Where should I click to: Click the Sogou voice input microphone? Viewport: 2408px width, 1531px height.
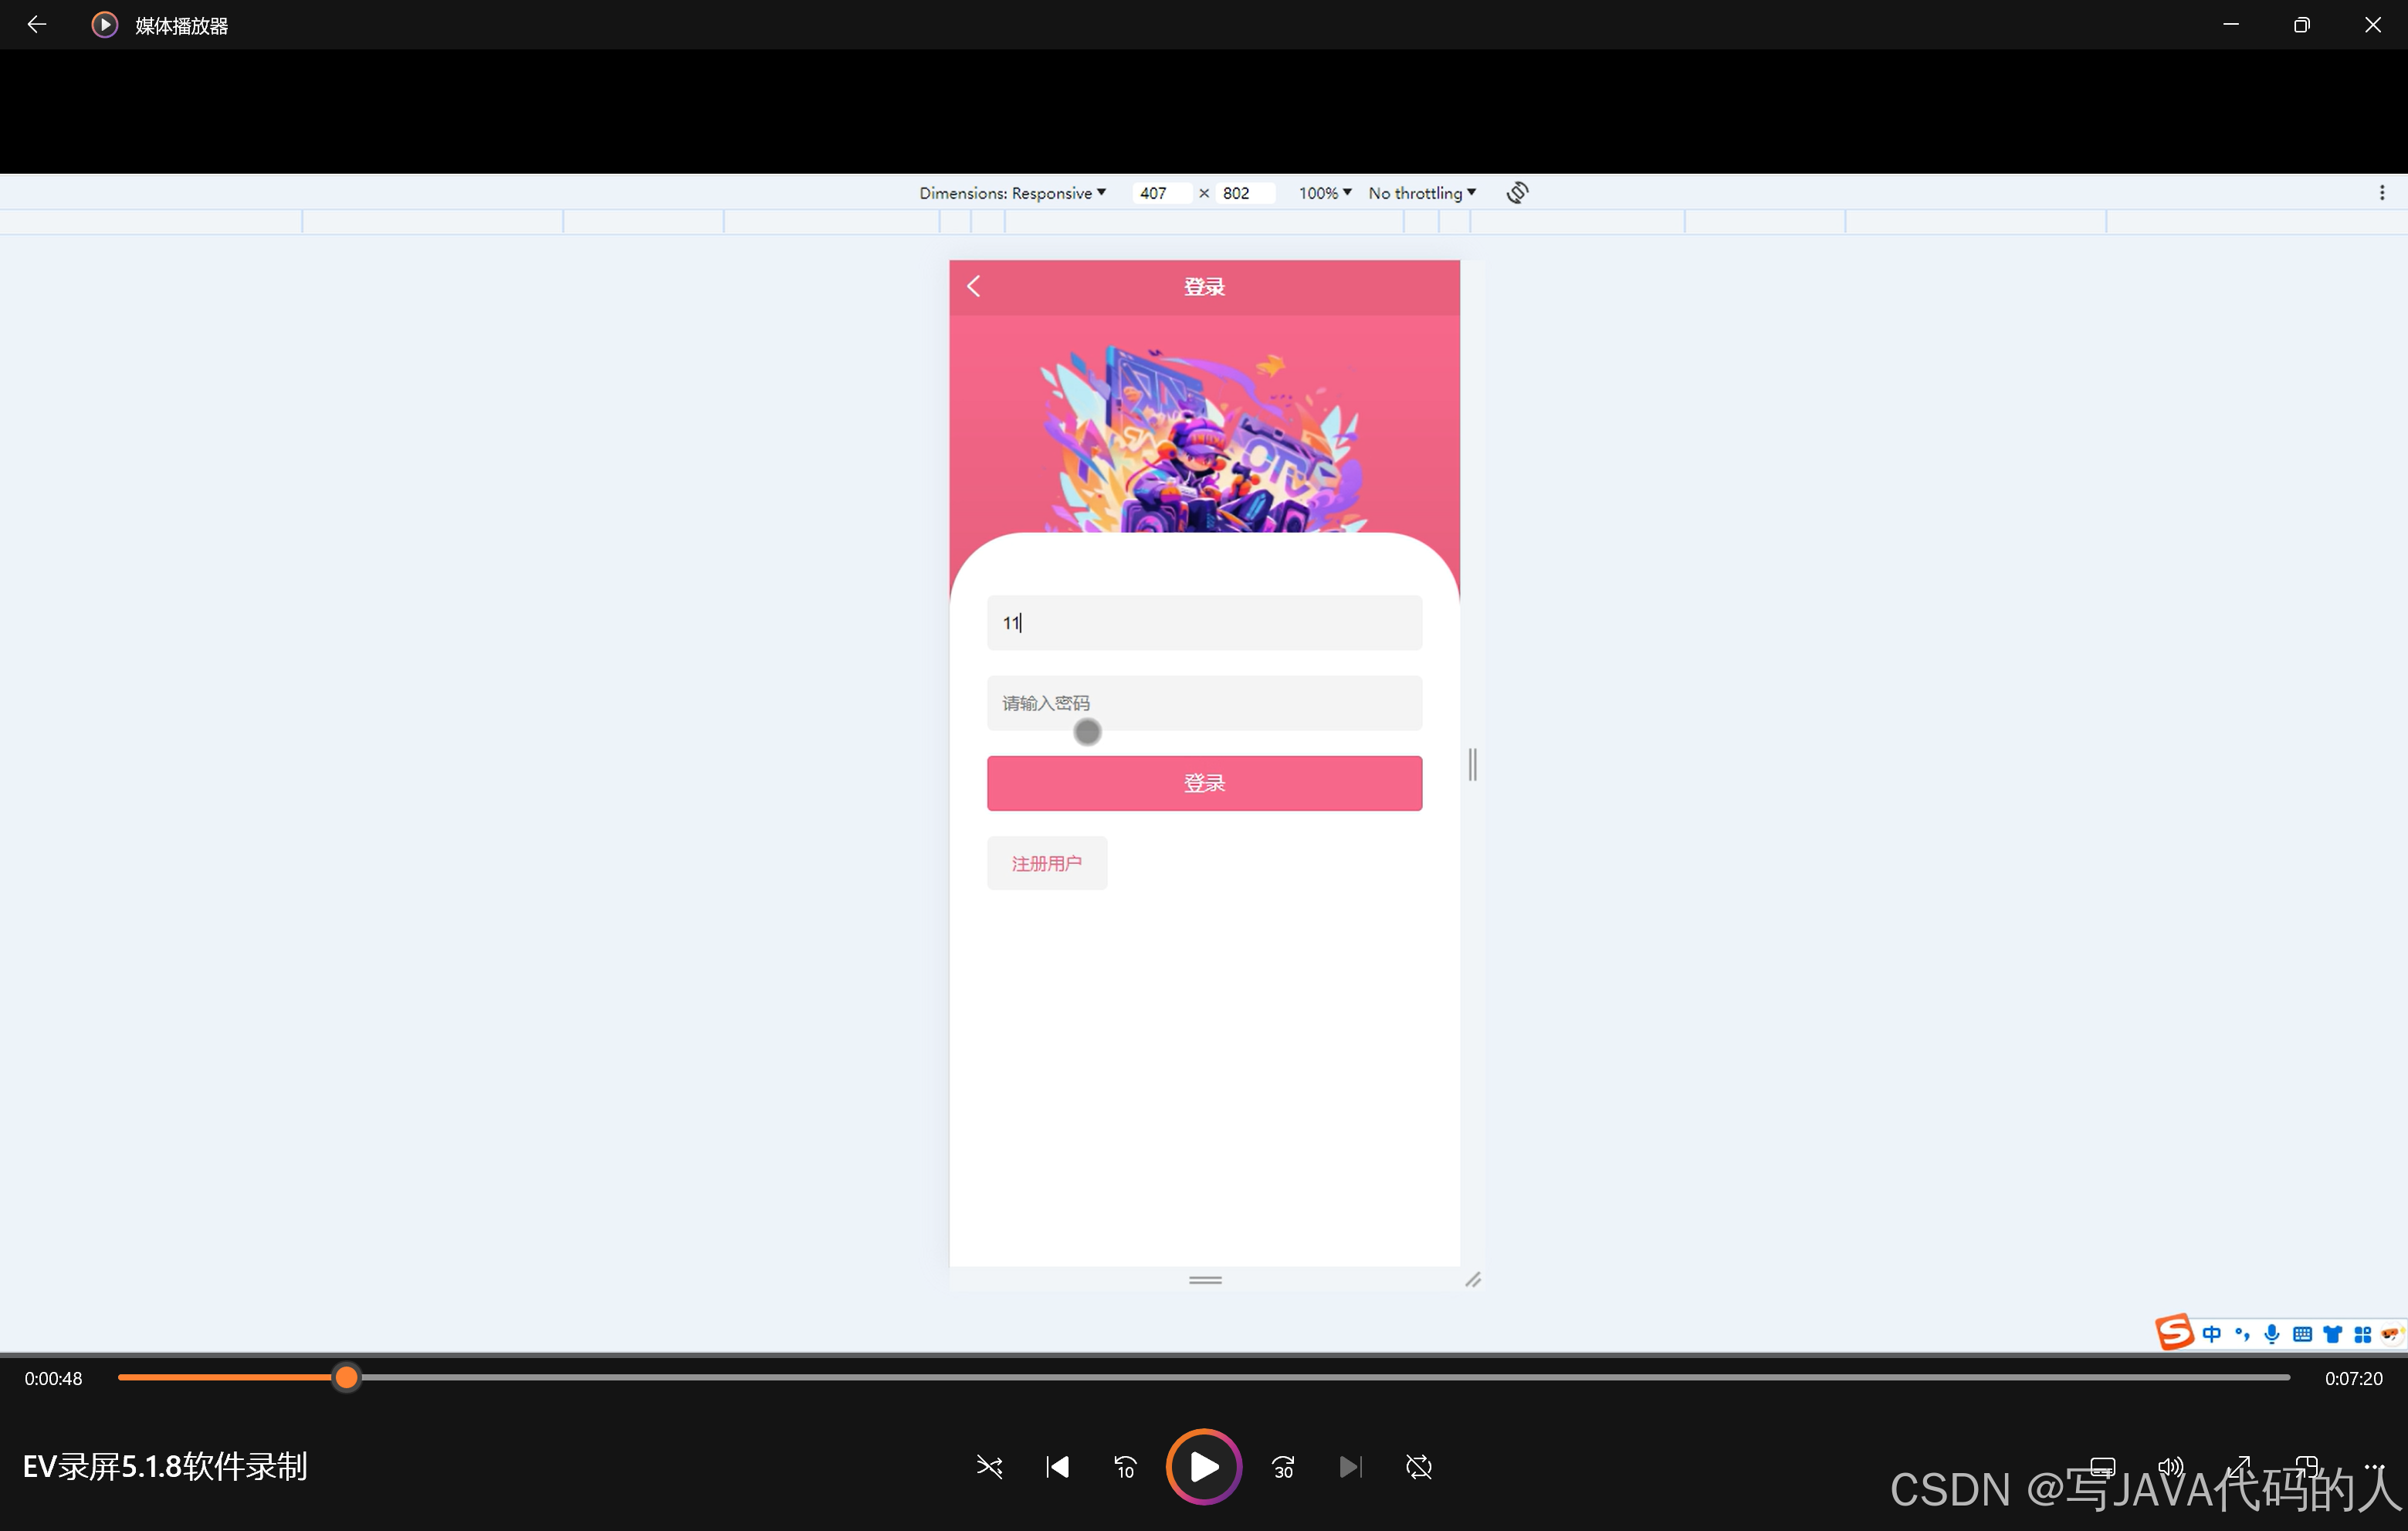click(2272, 1333)
